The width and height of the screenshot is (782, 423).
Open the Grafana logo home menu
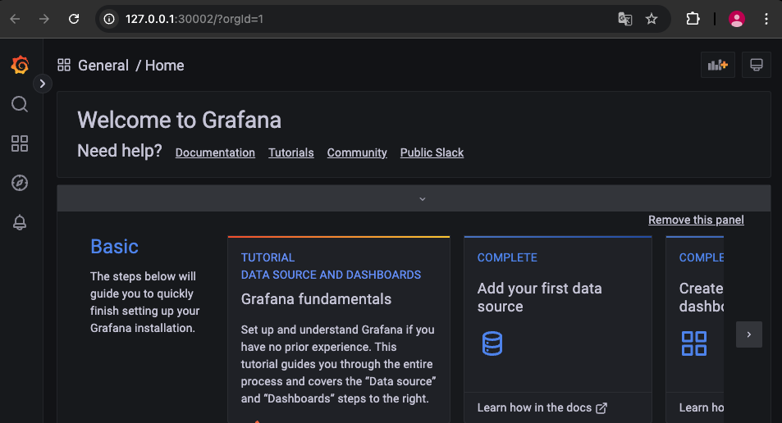point(20,66)
